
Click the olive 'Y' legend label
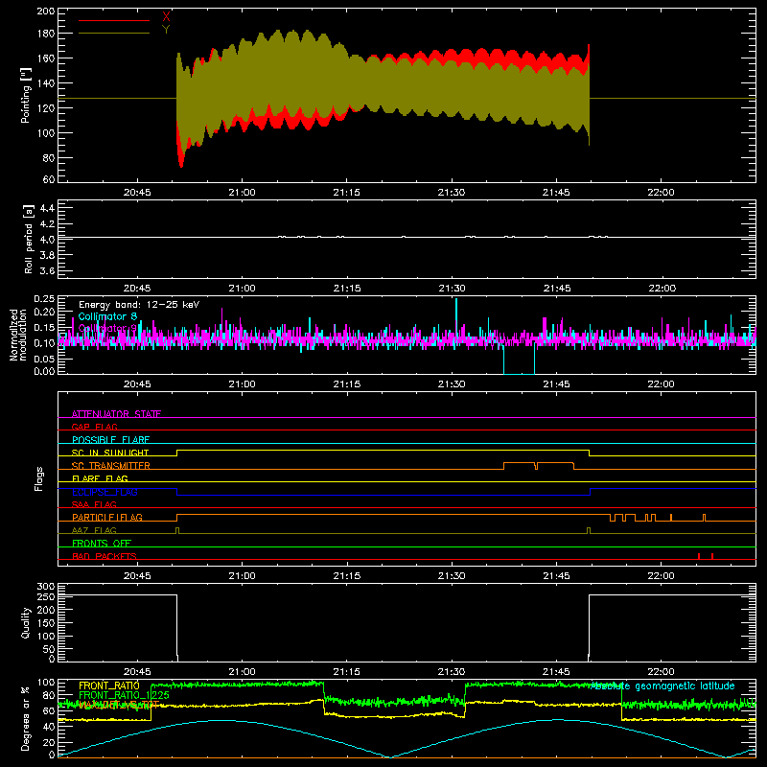[x=166, y=30]
